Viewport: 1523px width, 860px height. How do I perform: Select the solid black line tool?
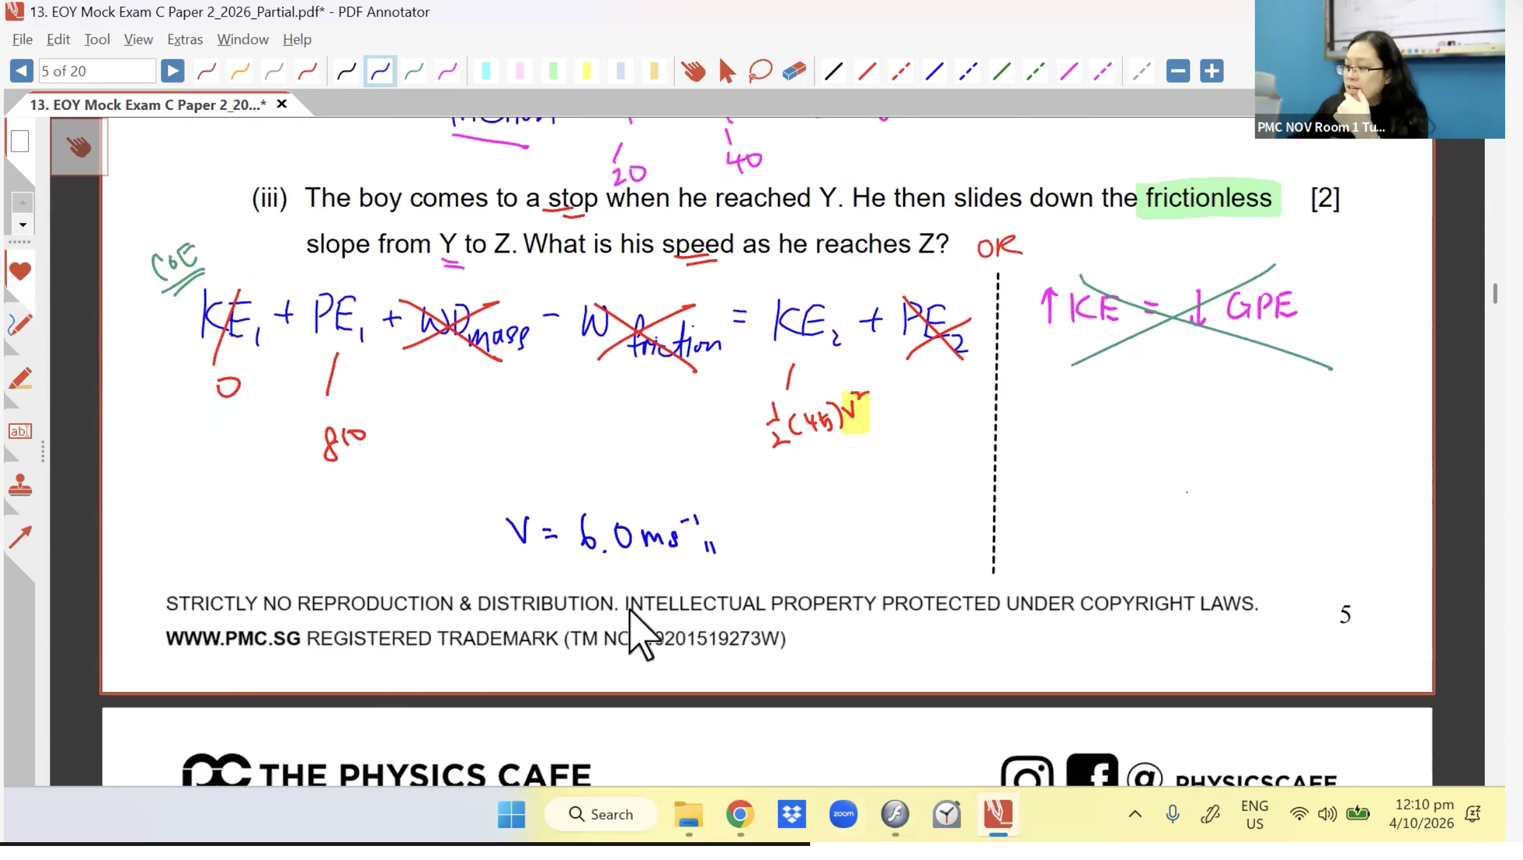pyautogui.click(x=833, y=71)
